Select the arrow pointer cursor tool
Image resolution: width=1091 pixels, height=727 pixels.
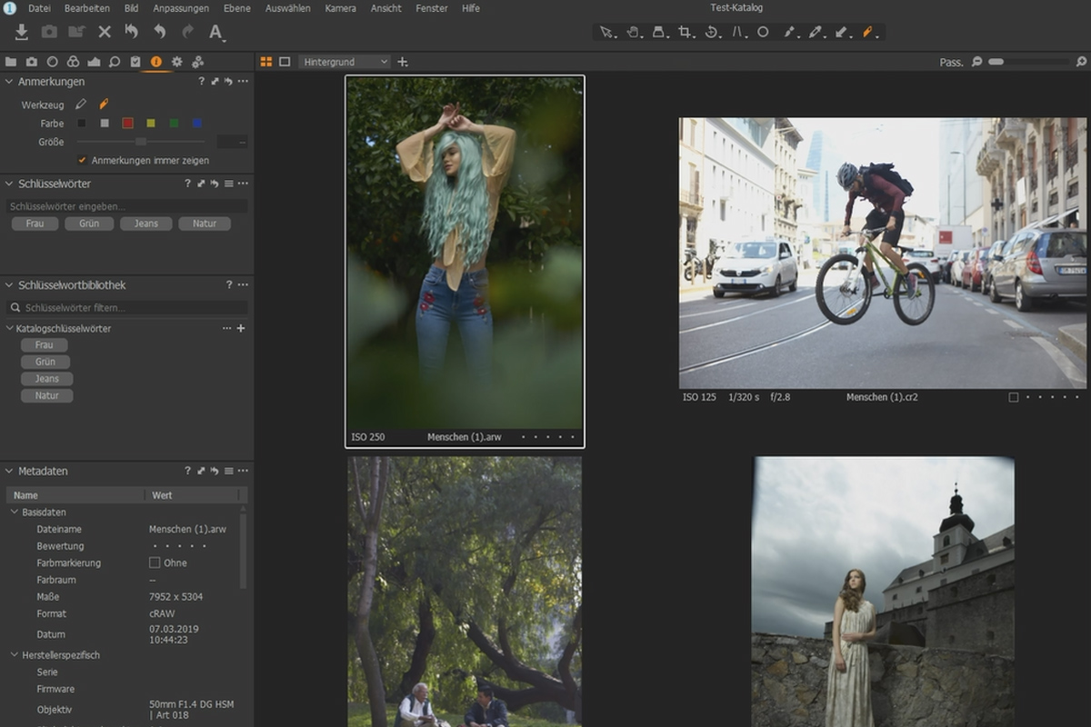(606, 32)
